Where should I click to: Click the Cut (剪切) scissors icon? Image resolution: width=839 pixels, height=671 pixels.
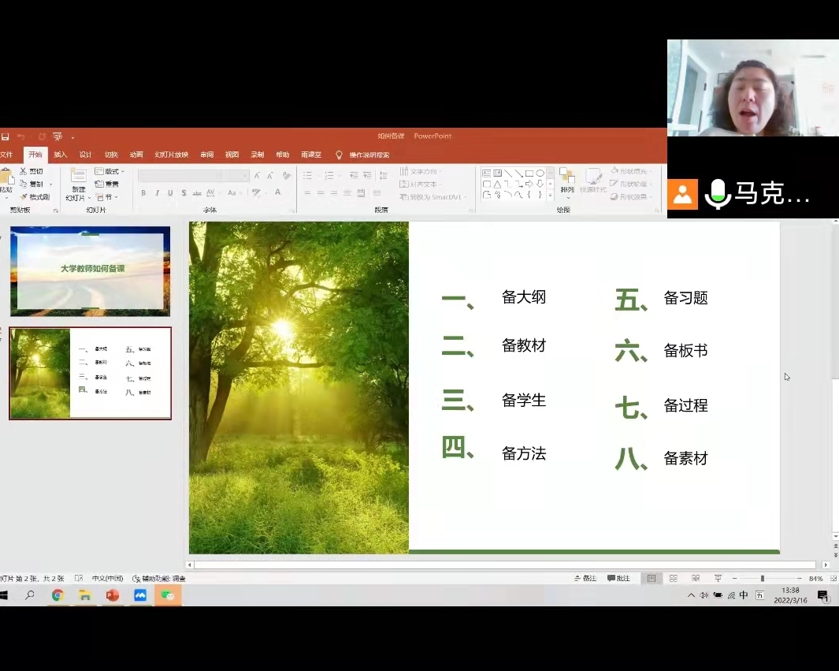point(24,171)
